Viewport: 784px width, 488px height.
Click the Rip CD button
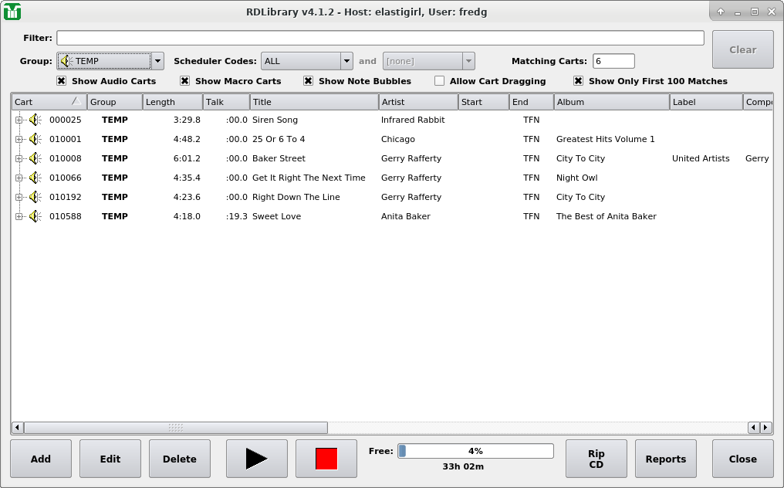coord(596,459)
